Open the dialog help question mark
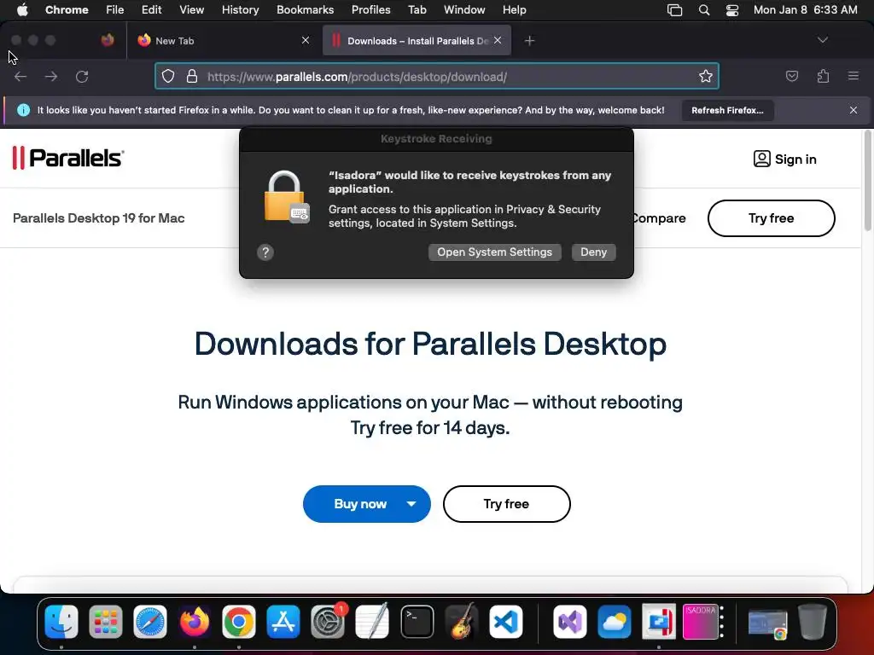Viewport: 874px width, 655px height. [265, 252]
